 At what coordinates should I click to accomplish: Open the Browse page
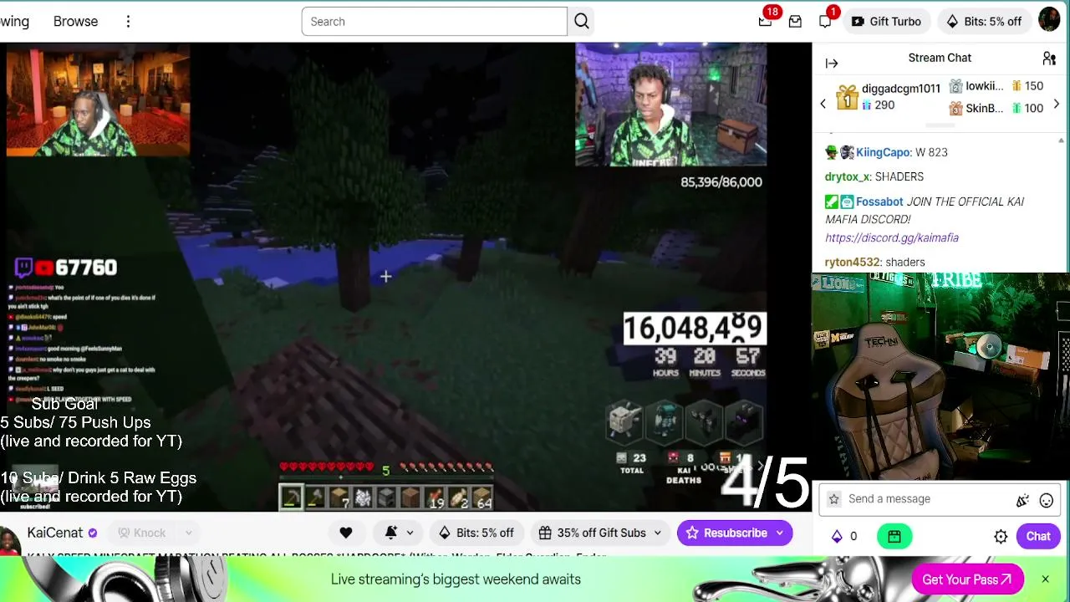pos(75,22)
